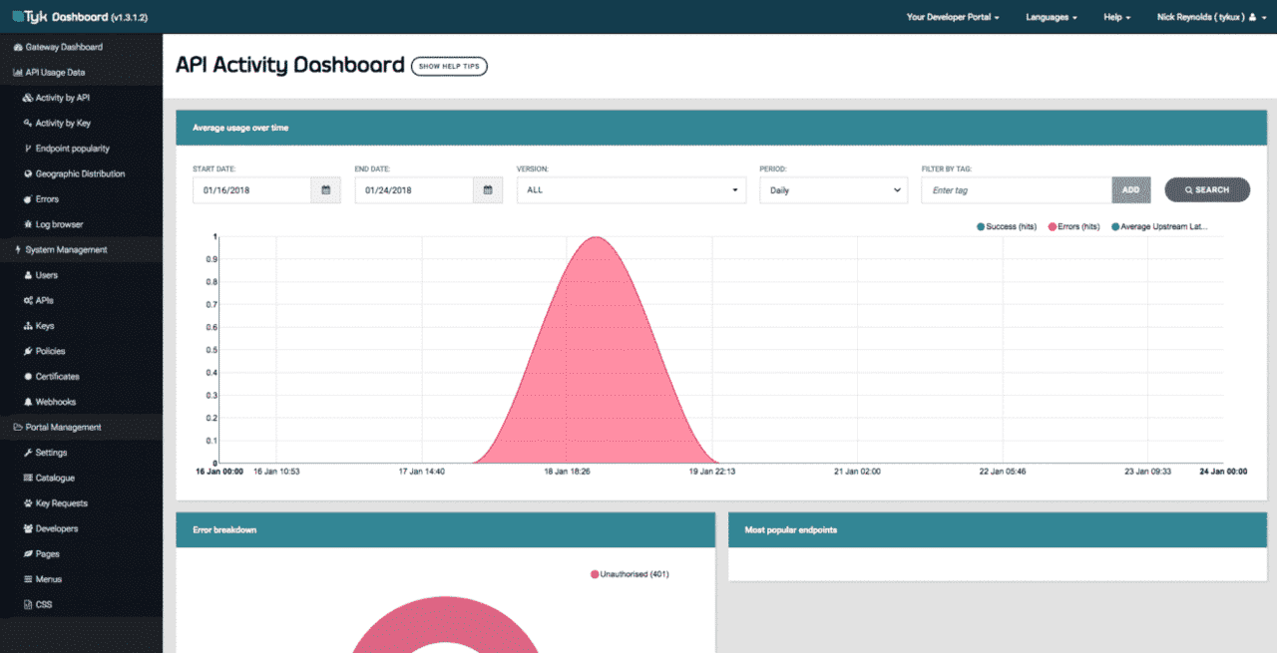
Task: Click the Users icon in sidebar
Action: tap(28, 275)
